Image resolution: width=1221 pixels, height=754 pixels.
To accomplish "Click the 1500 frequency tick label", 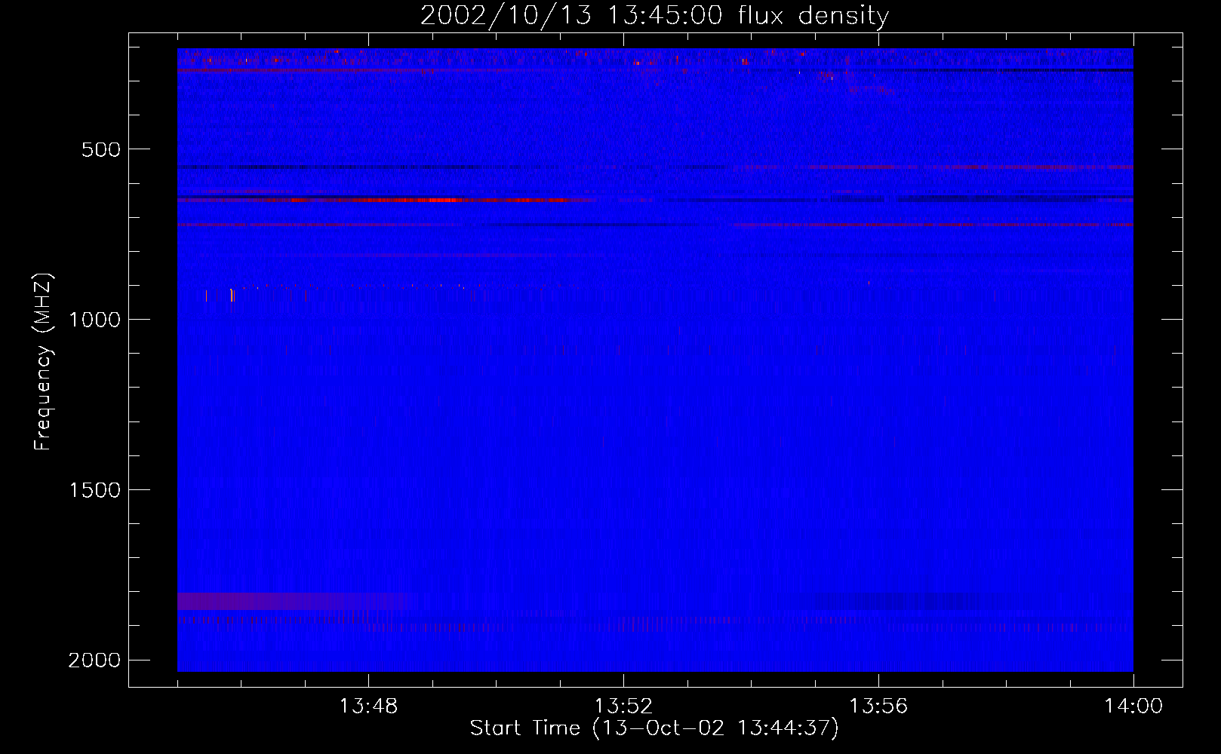I will (94, 490).
